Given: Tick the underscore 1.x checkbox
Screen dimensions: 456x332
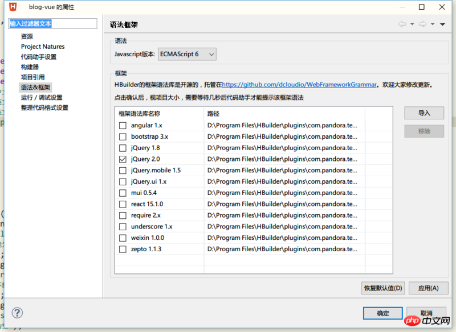Looking at the screenshot, I should [x=123, y=227].
